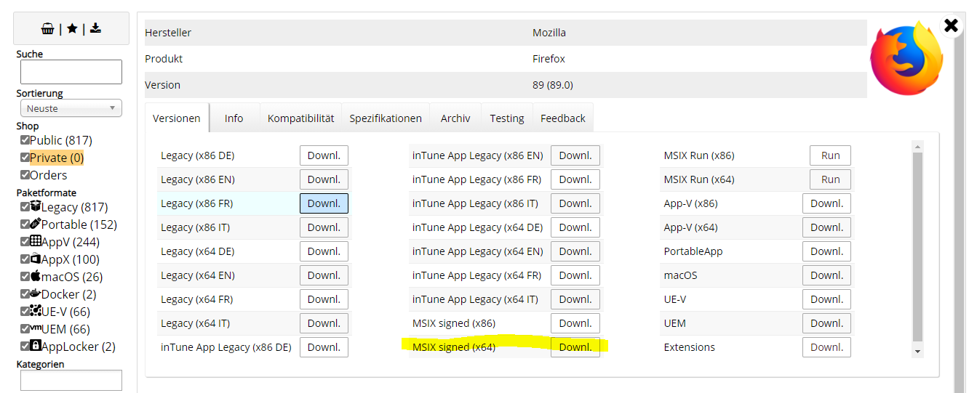This screenshot has height=393, width=977.
Task: Download the PortableApp package
Action: [826, 251]
